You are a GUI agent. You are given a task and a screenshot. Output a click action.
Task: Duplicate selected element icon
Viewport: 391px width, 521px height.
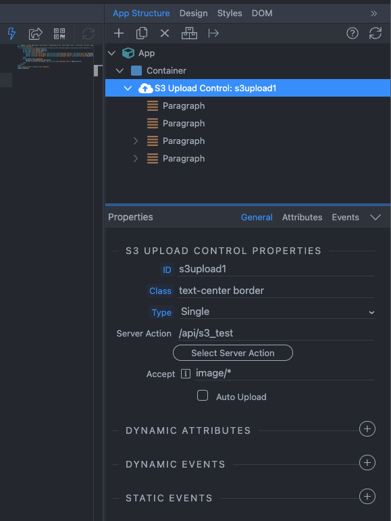coord(142,33)
